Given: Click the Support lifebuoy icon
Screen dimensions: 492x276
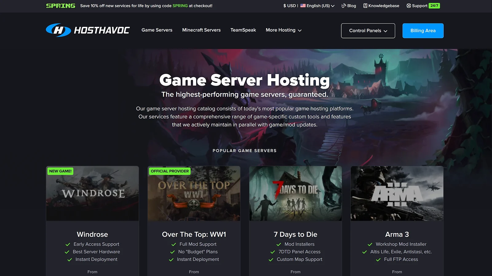Looking at the screenshot, I should coord(409,6).
